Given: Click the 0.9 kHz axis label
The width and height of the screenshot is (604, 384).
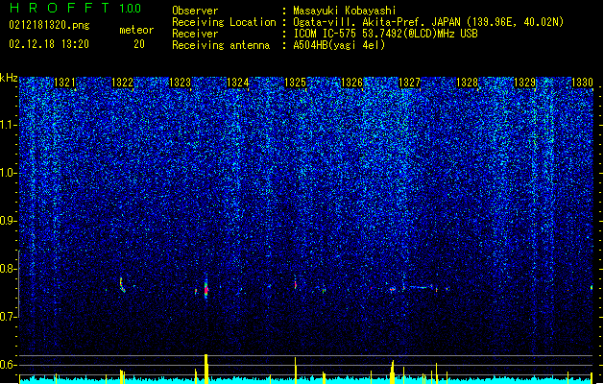Looking at the screenshot, I should pyautogui.click(x=9, y=221).
